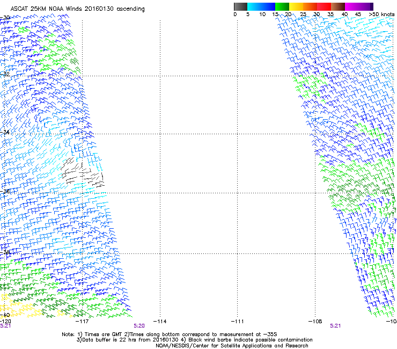Click the '15' label under the color scale
This screenshot has width=397, height=349.
[275, 14]
